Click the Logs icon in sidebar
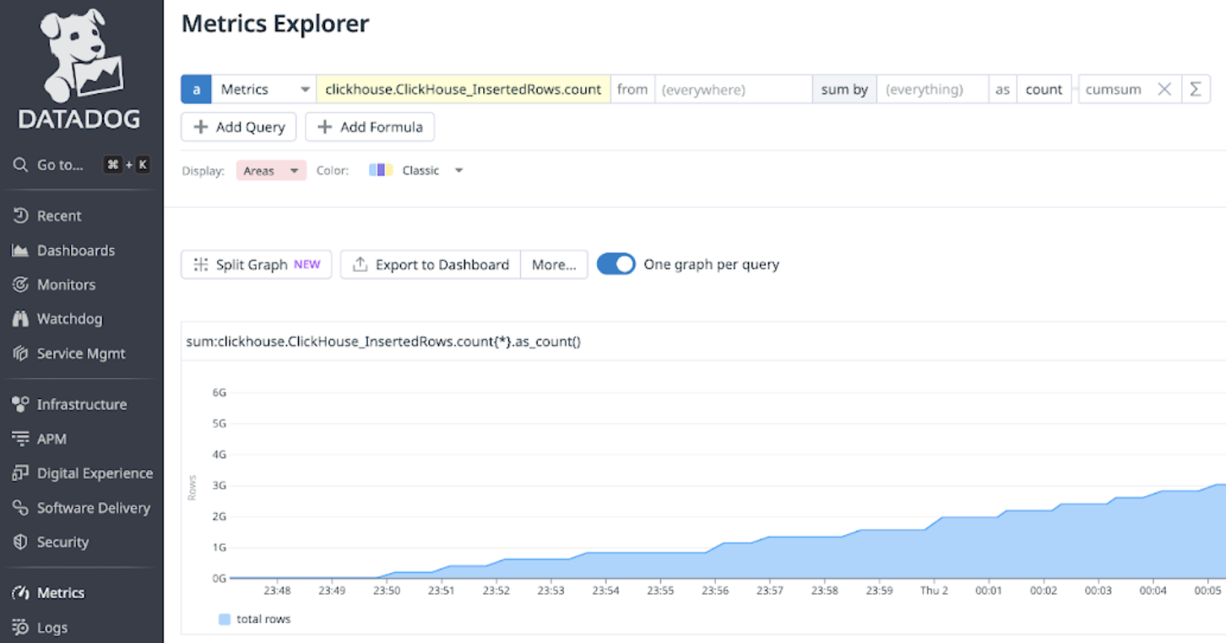The height and width of the screenshot is (643, 1226). [20, 627]
